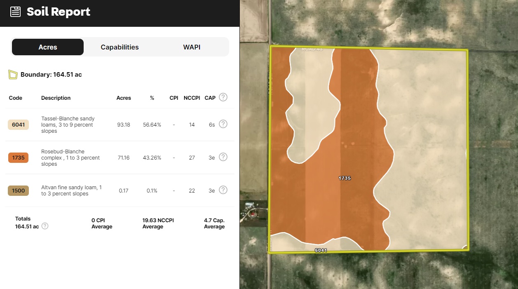Open help icon beside Totals 164.51 ac
518x289 pixels.
click(45, 226)
